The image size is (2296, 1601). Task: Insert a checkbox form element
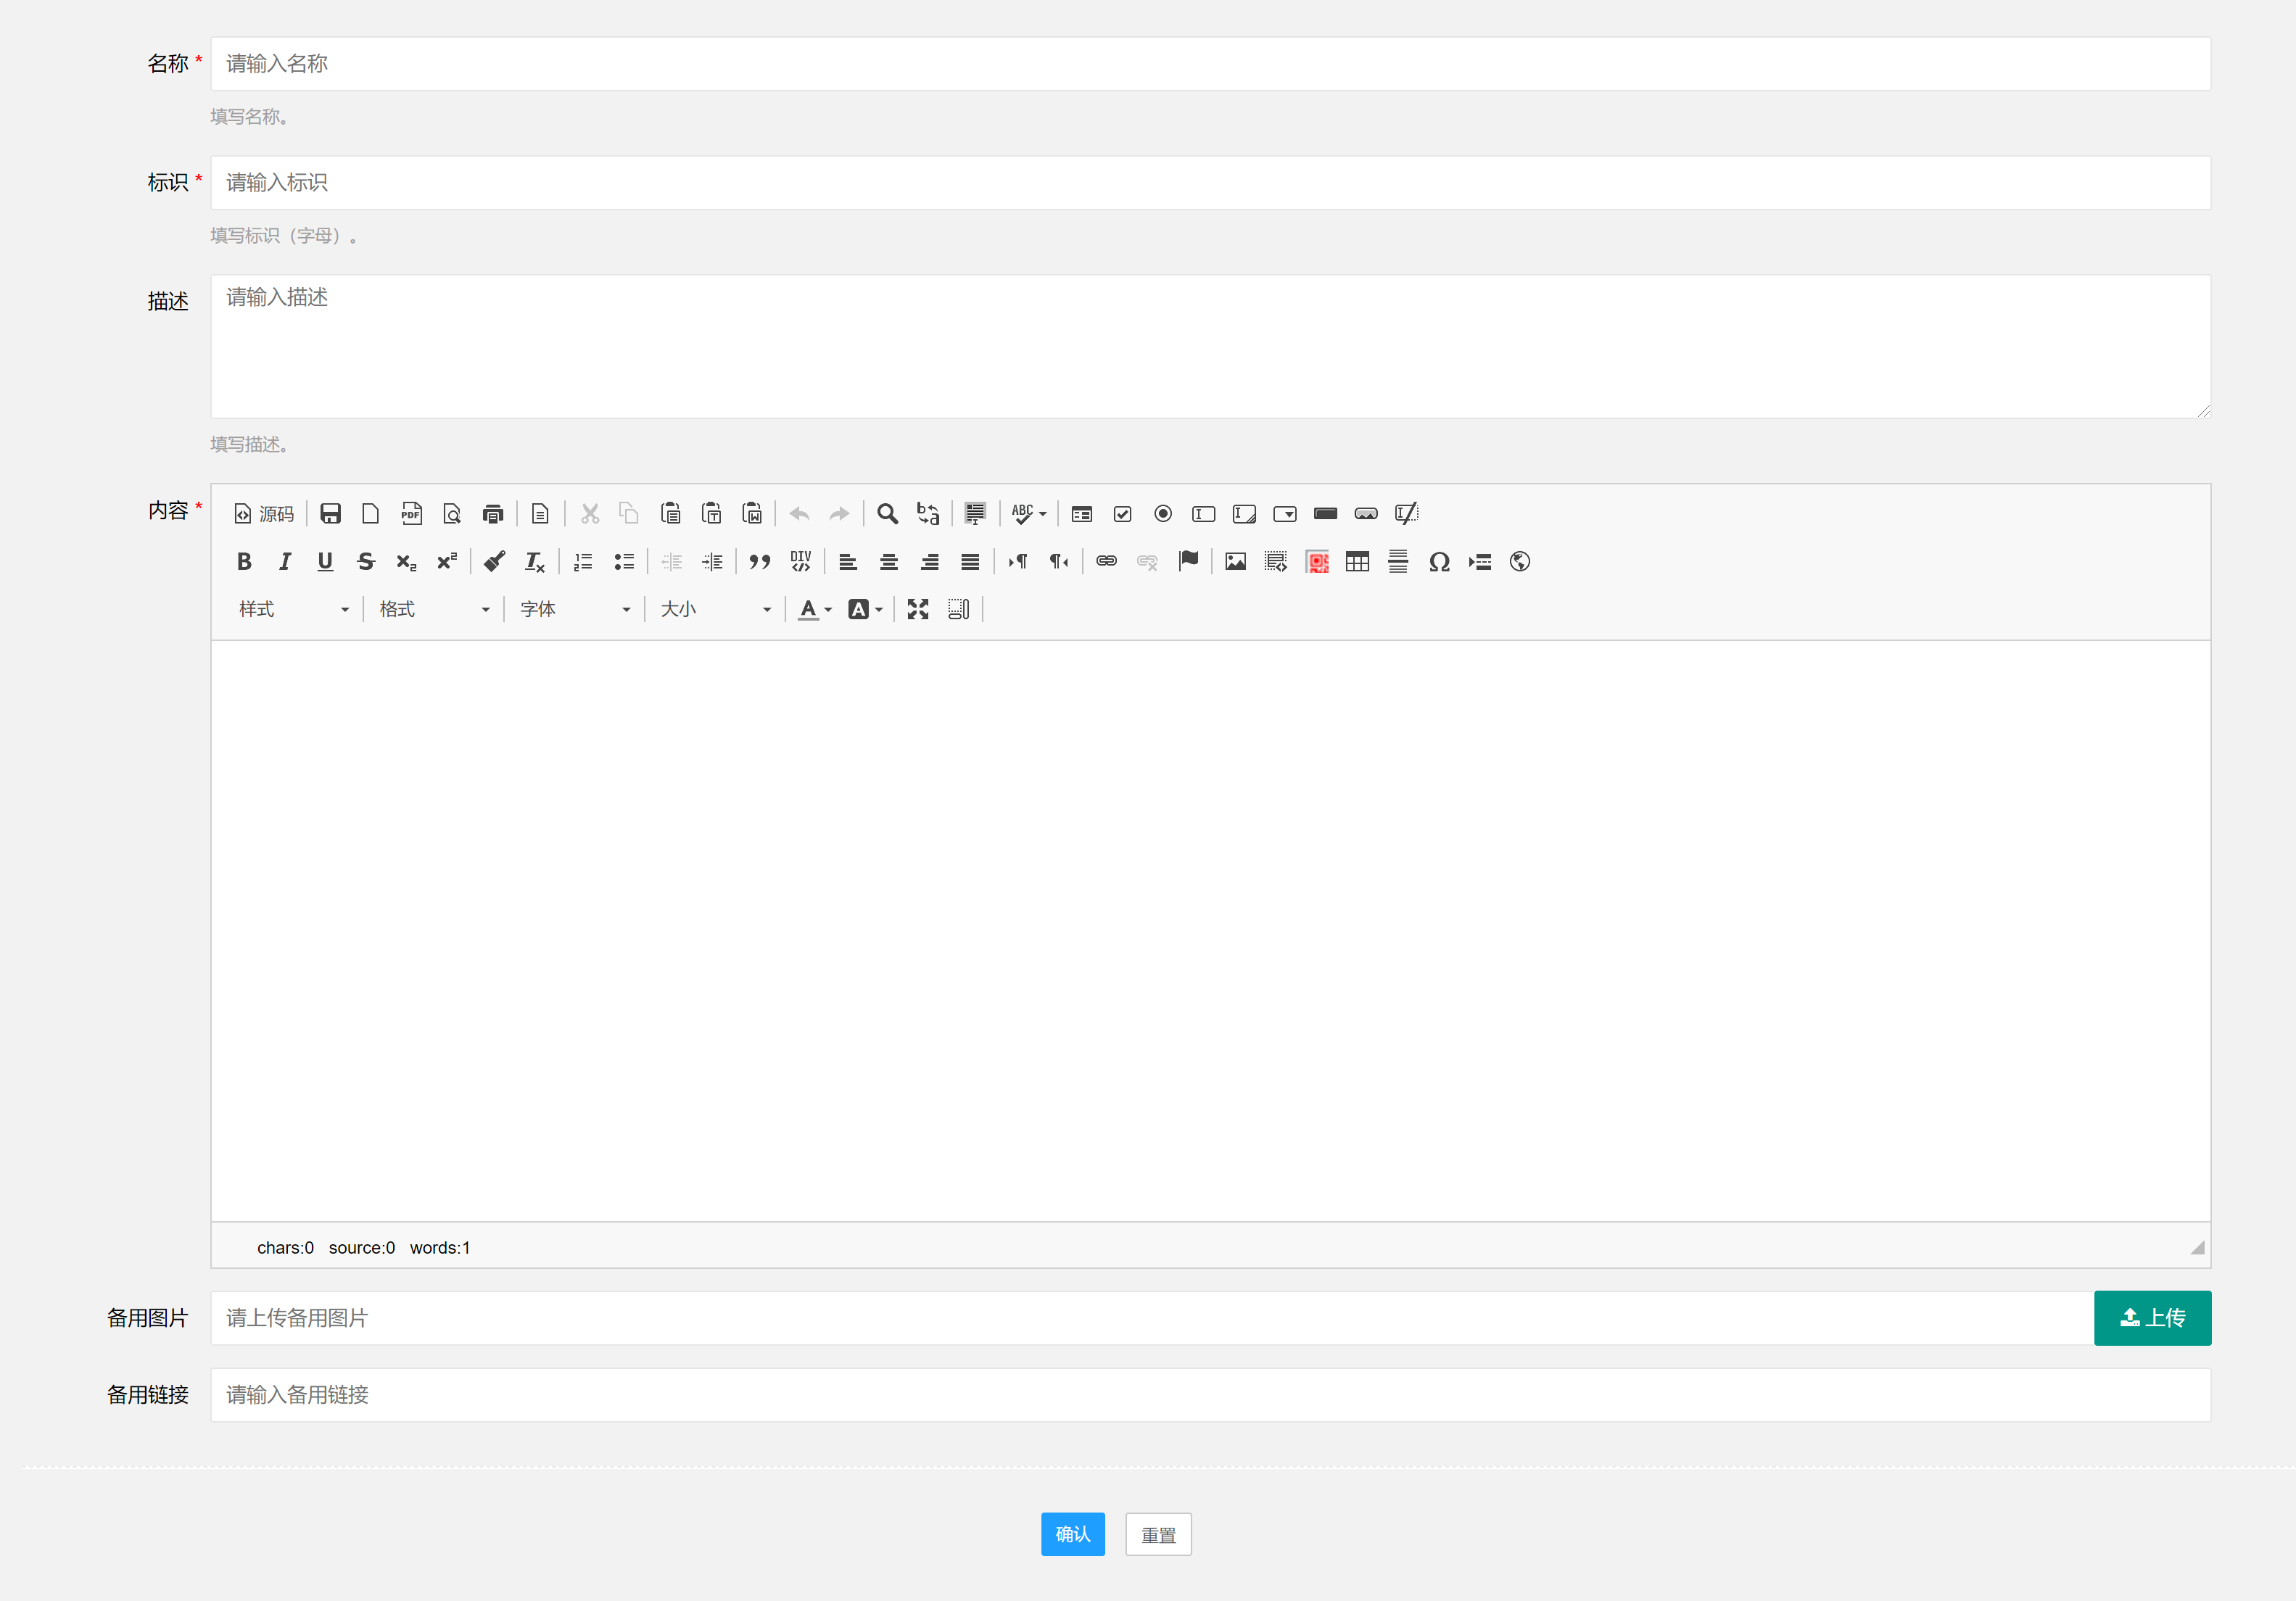[x=1122, y=514]
